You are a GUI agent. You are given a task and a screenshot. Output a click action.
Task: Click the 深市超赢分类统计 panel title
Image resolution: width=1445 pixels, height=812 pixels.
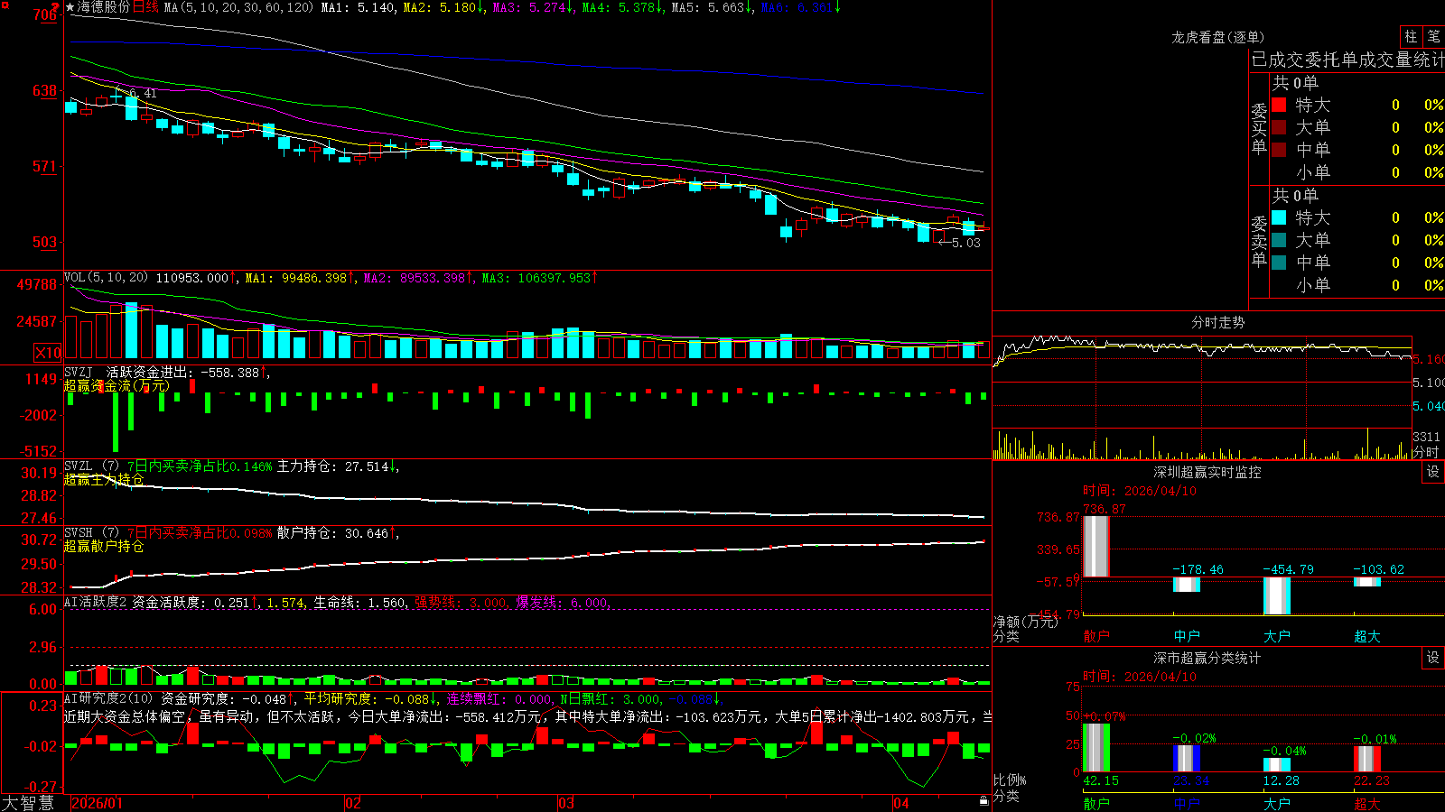[x=1207, y=658]
